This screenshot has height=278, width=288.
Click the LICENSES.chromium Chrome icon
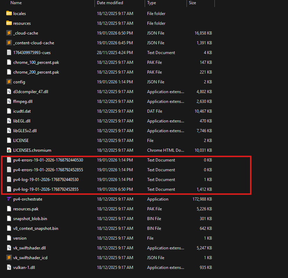[9, 150]
